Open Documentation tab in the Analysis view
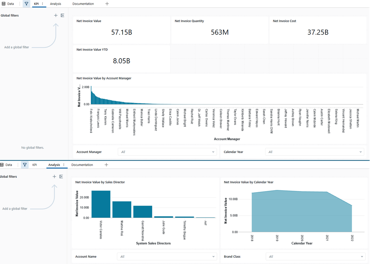This screenshot has width=370, height=264. pos(82,165)
